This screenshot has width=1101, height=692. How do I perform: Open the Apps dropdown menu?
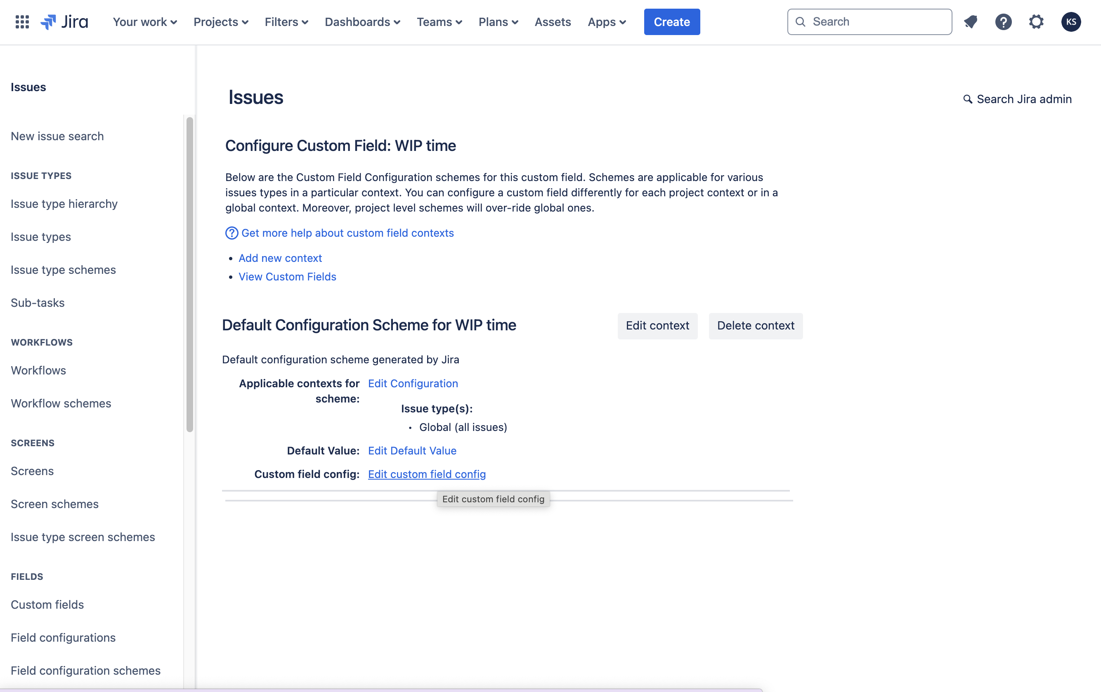pos(606,22)
